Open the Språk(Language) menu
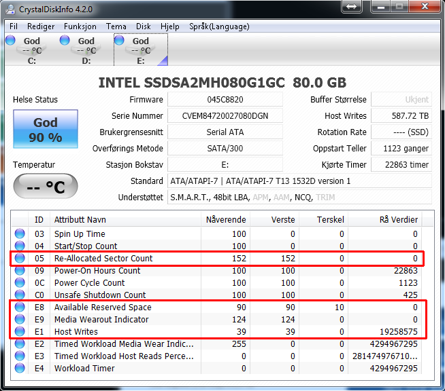This screenshot has height=391, width=445. (219, 26)
